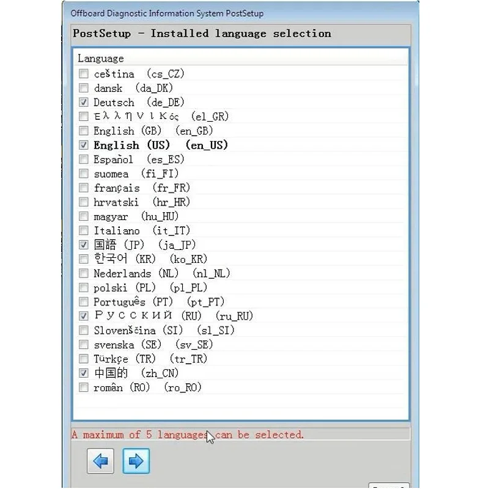The width and height of the screenshot is (489, 489).
Task: Enable the čeština (cs_CZ) checkbox
Action: (x=84, y=74)
